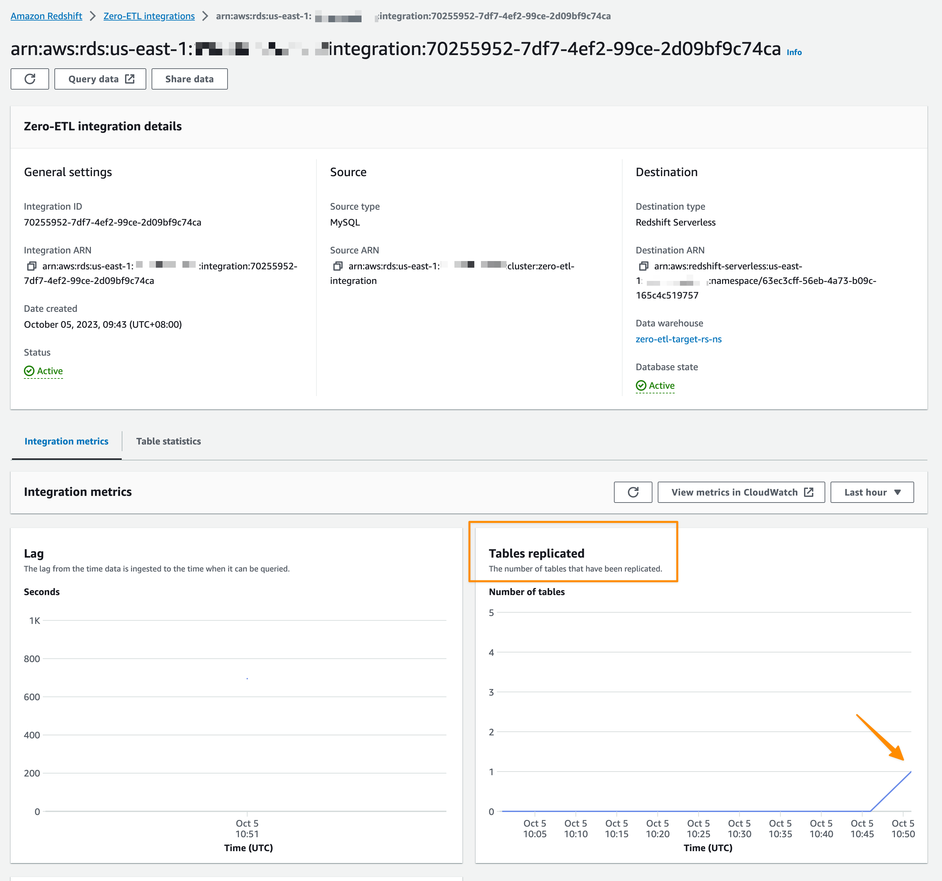Navigate to Zero-ETL integrations breadcrumb
Screen dimensions: 942x881
click(149, 16)
